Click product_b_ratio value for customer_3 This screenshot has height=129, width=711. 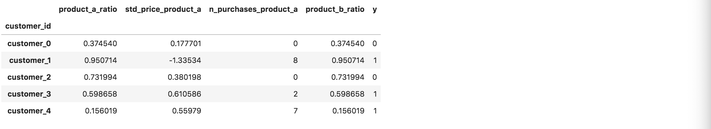[347, 94]
